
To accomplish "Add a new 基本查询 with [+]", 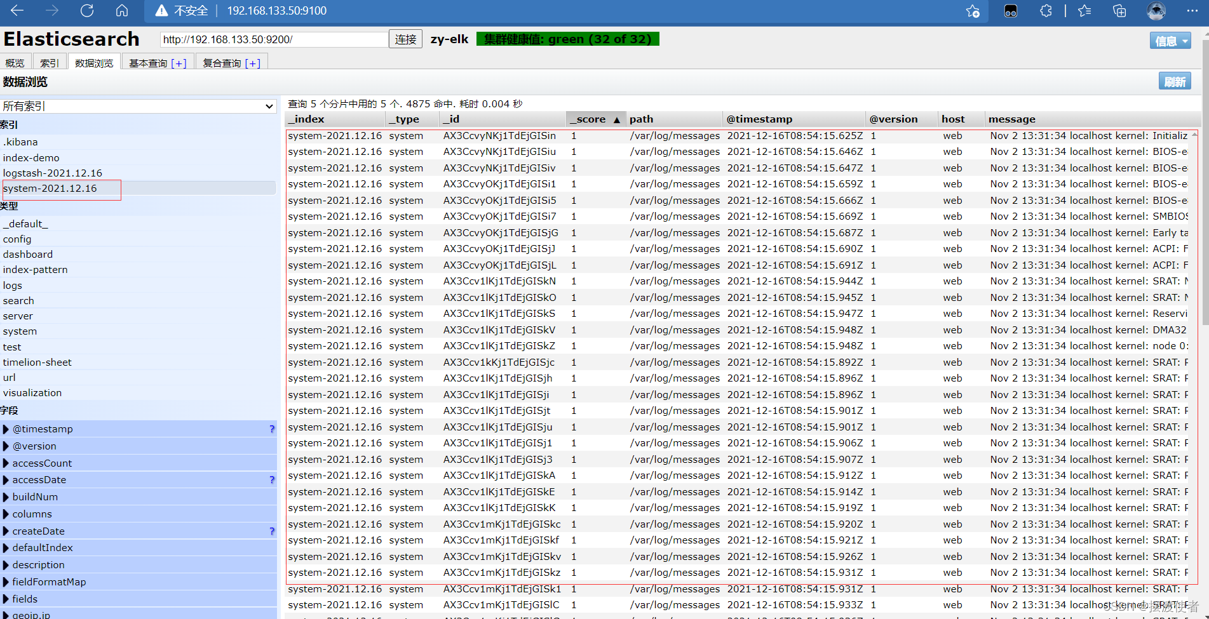I will [x=179, y=63].
